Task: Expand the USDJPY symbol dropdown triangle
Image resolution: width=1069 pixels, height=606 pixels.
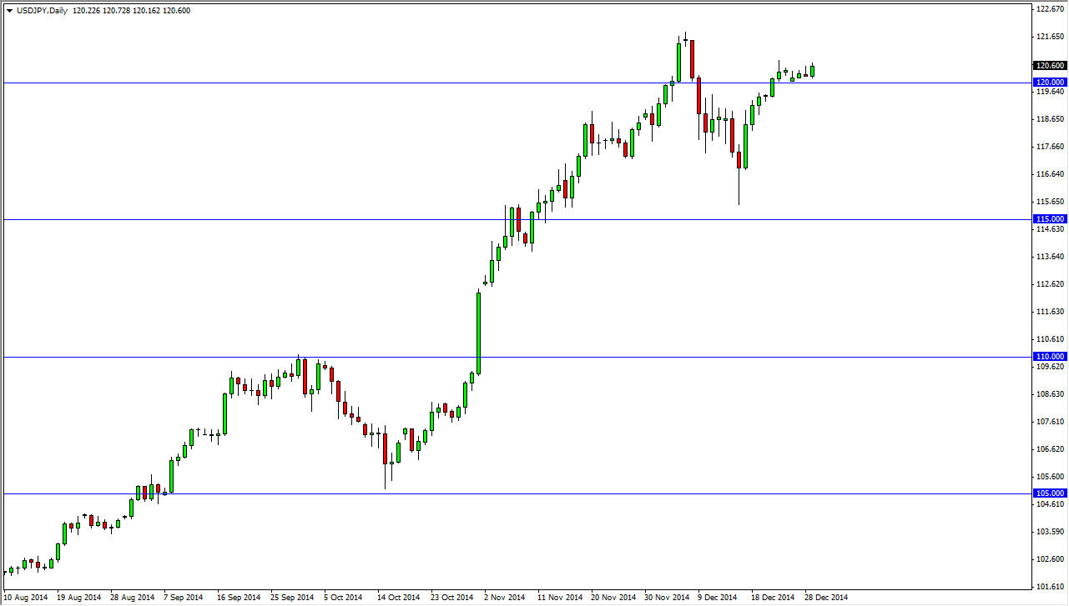Action: [x=8, y=10]
